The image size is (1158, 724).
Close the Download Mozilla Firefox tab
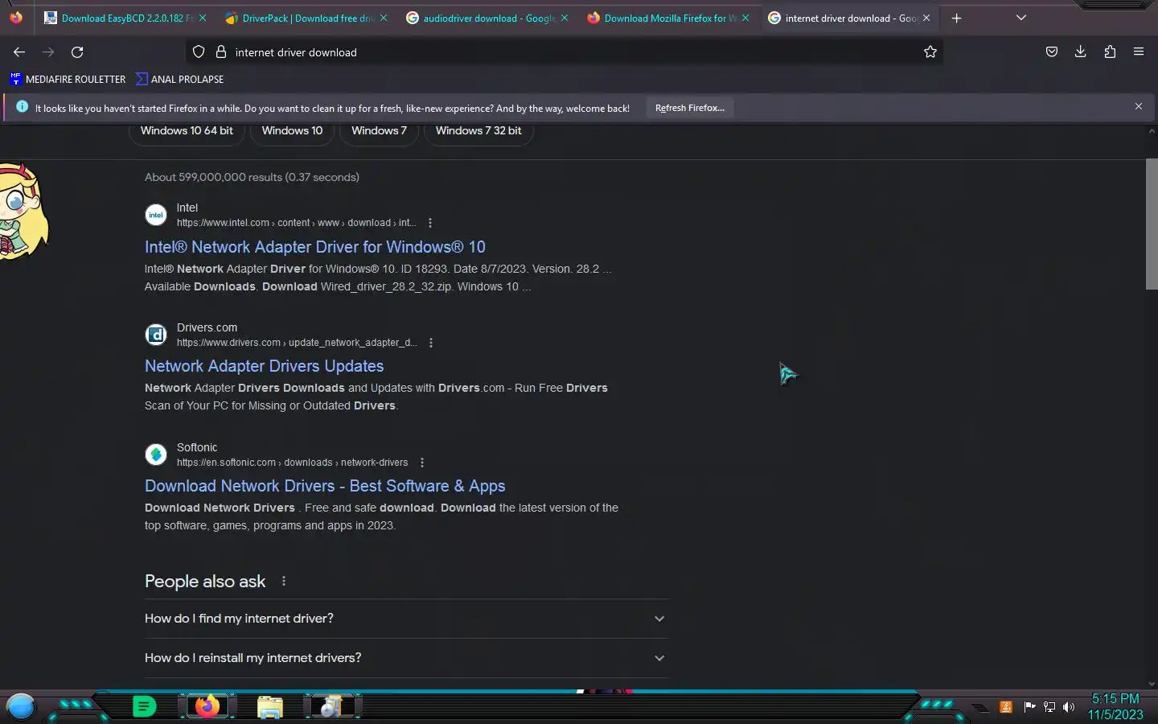pyautogui.click(x=745, y=18)
